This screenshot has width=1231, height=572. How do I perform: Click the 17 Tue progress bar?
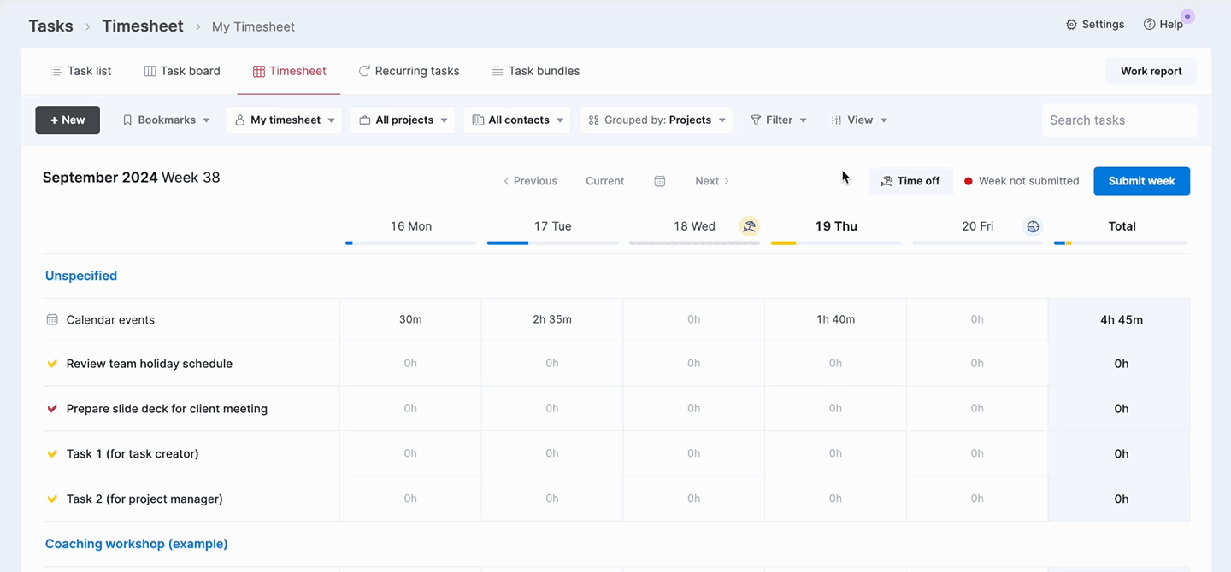(552, 243)
